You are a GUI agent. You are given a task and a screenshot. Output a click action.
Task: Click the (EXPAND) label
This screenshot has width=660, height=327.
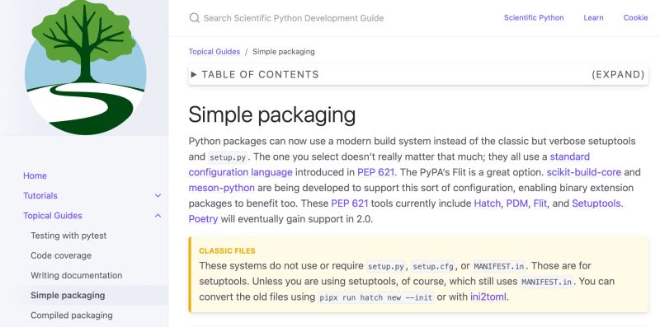coord(618,74)
